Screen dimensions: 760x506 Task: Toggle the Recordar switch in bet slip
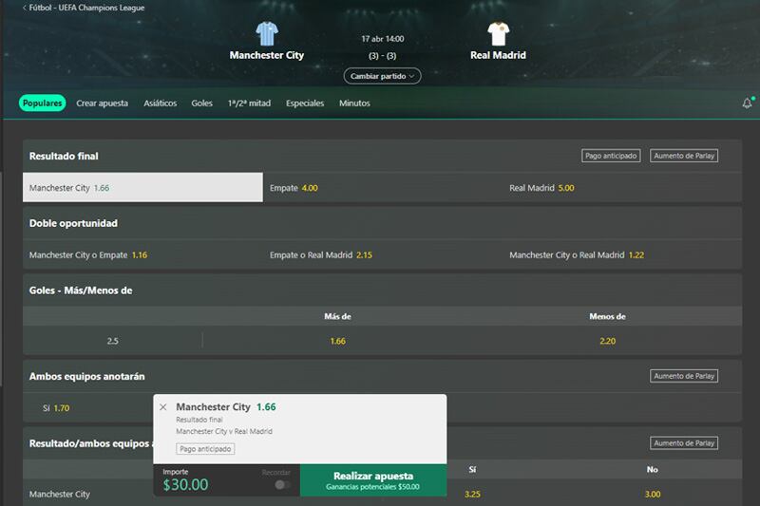click(x=282, y=485)
